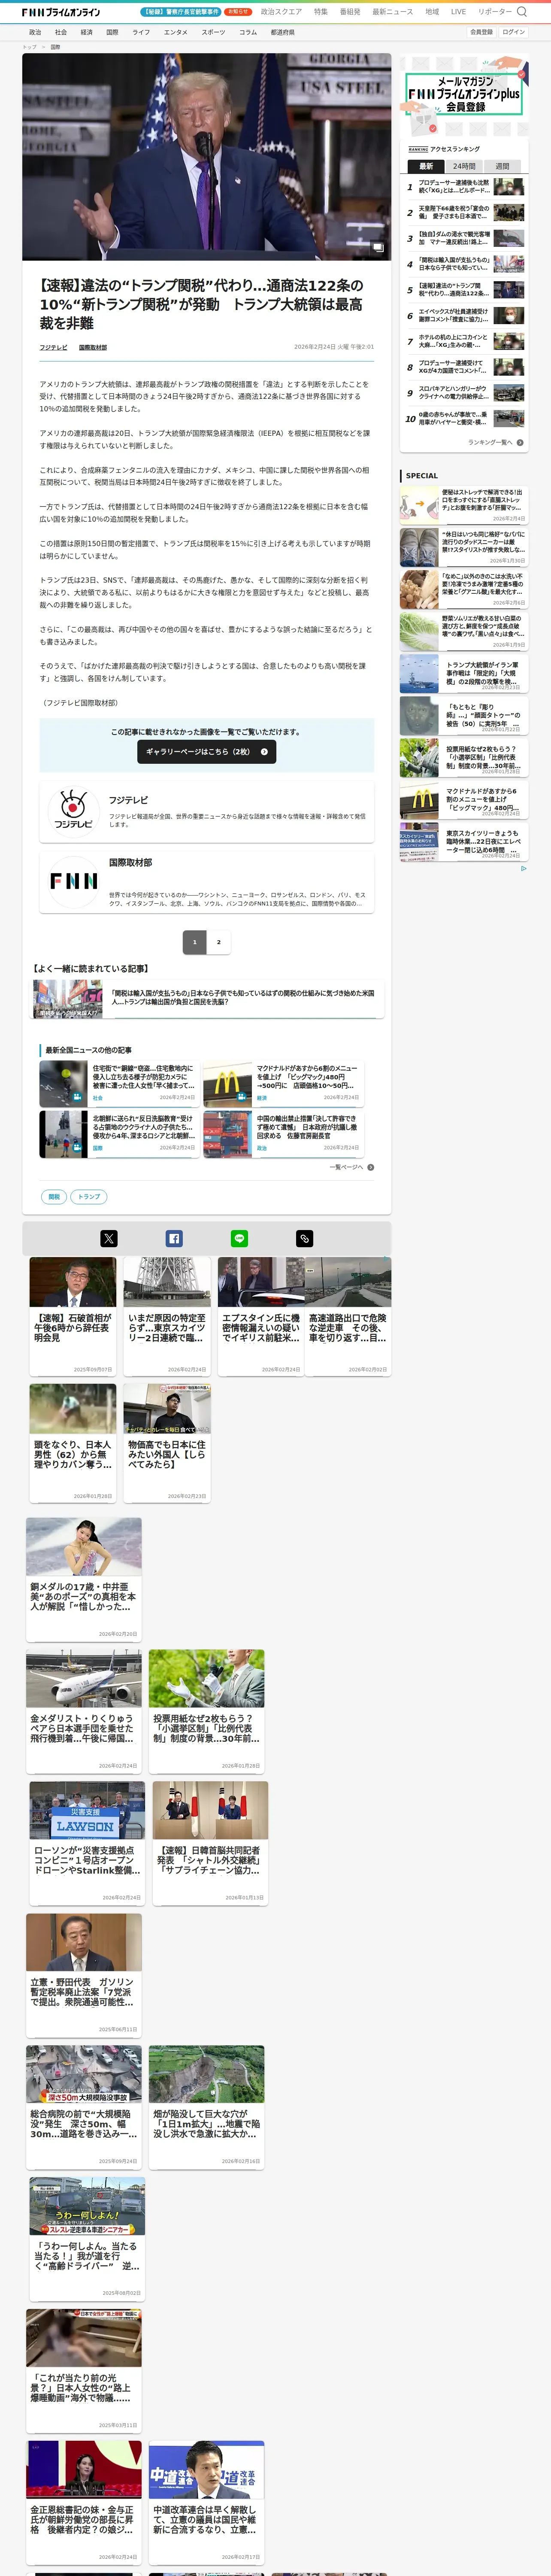Share article on LINE
Image resolution: width=551 pixels, height=2576 pixels.
pos(239,1238)
